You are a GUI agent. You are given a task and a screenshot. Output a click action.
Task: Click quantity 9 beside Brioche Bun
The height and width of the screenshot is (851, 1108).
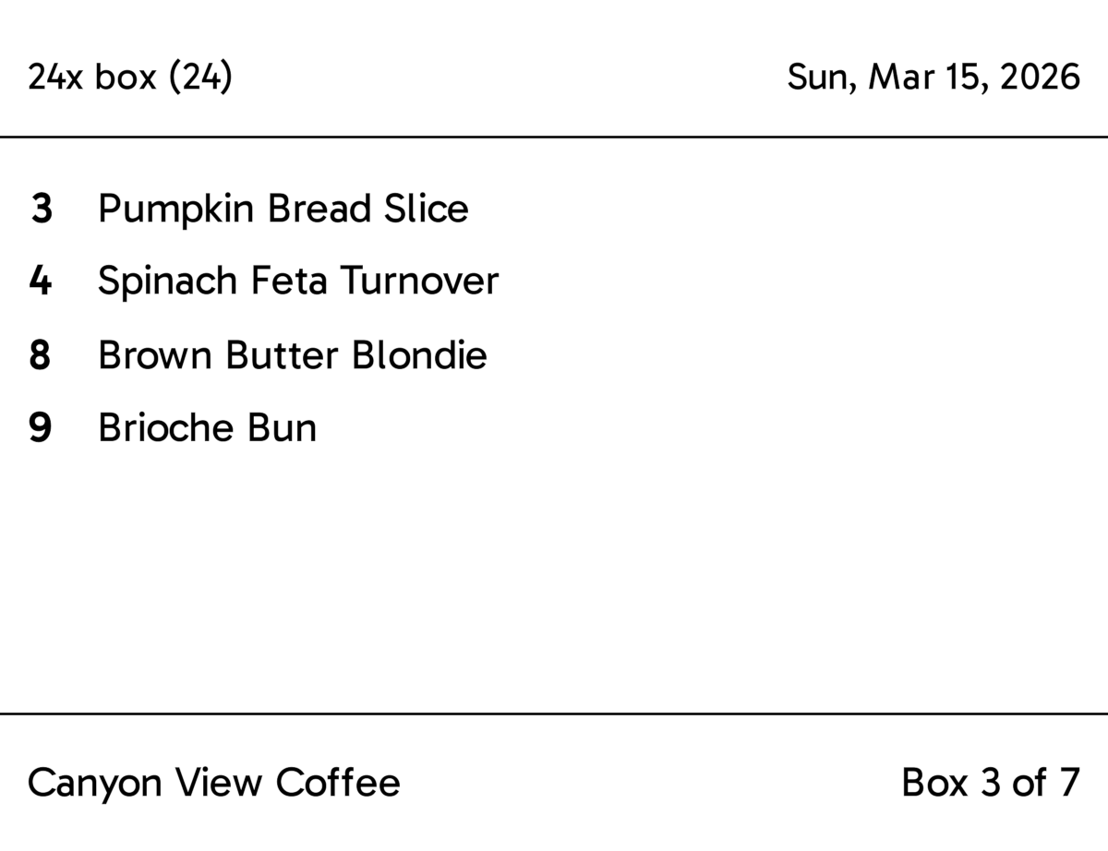(x=41, y=428)
